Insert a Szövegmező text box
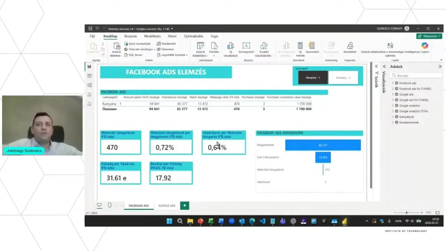The height and width of the screenshot is (251, 446). [x=246, y=48]
